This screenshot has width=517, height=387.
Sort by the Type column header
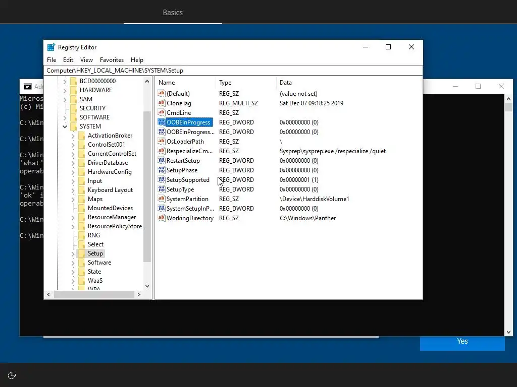point(246,83)
